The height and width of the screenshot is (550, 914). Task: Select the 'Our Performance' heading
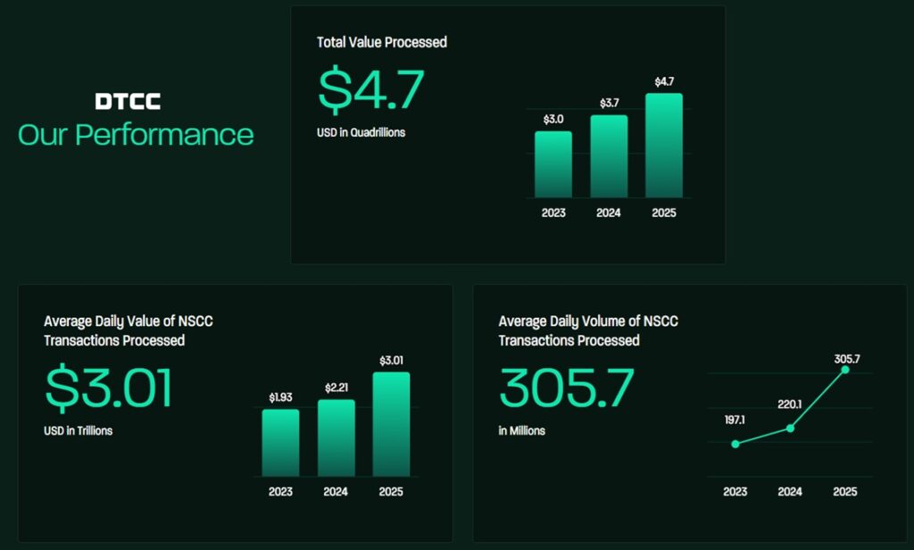click(136, 135)
